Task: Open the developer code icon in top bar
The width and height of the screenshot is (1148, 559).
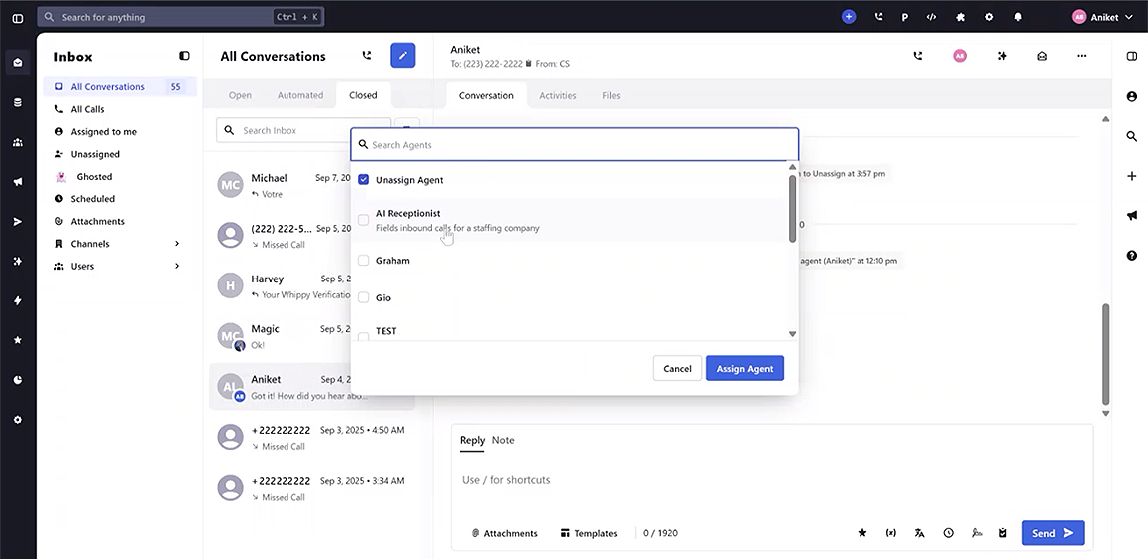Action: pyautogui.click(x=932, y=17)
